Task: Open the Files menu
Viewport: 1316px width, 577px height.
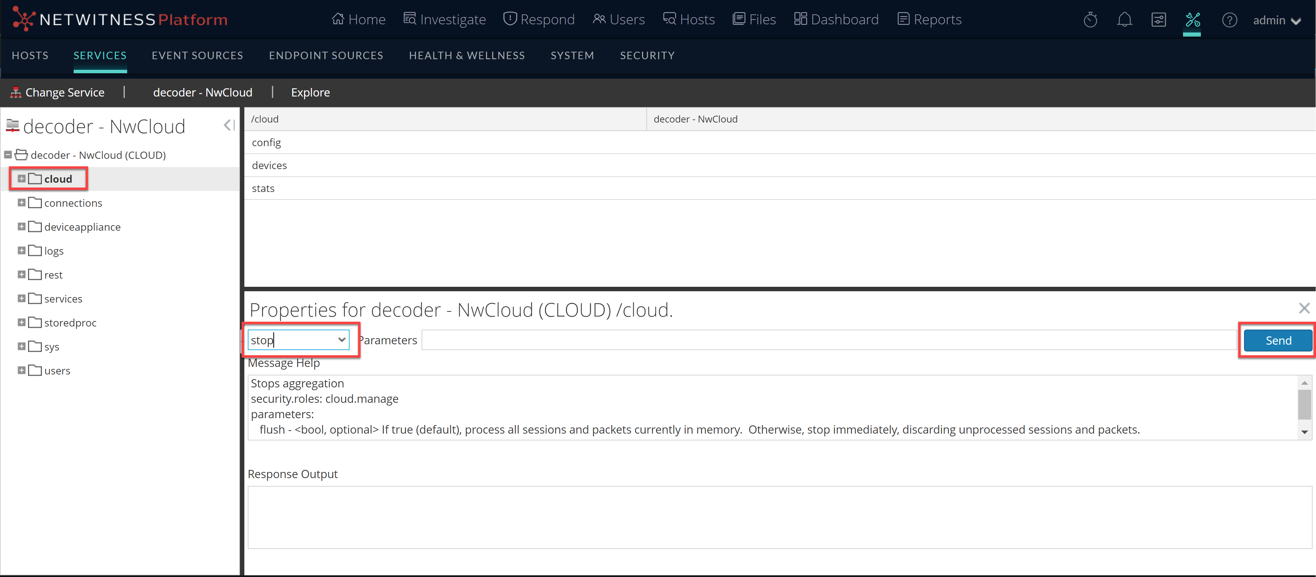Action: coord(754,20)
